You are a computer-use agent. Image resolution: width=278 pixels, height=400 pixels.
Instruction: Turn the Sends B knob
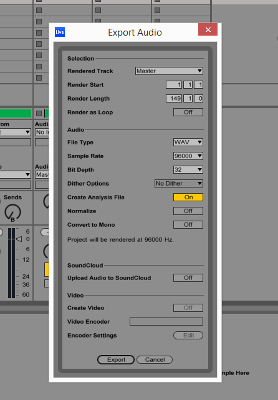point(12,212)
